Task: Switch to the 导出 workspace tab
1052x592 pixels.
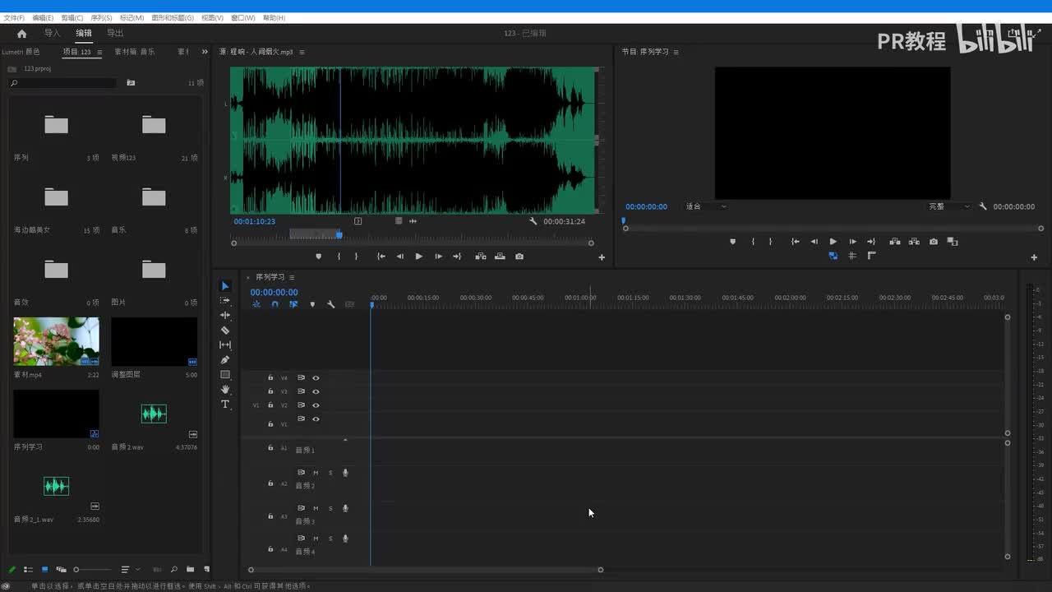Action: (x=115, y=34)
